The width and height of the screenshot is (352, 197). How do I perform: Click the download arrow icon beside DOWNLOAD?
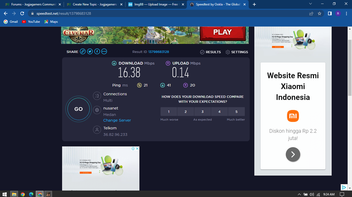pos(114,63)
